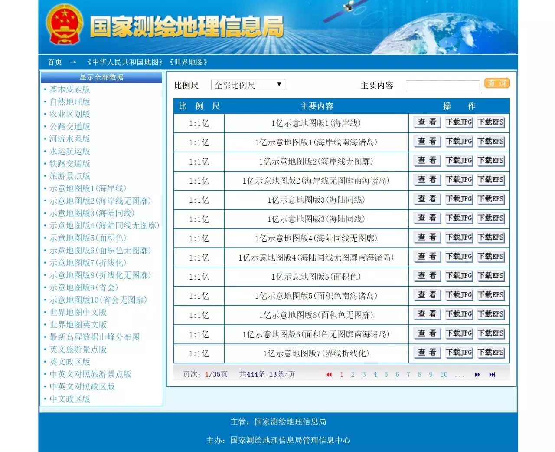Viewport: 555px width, 452px height.
Task: Click the 主要内容 table column header
Action: click(x=317, y=106)
